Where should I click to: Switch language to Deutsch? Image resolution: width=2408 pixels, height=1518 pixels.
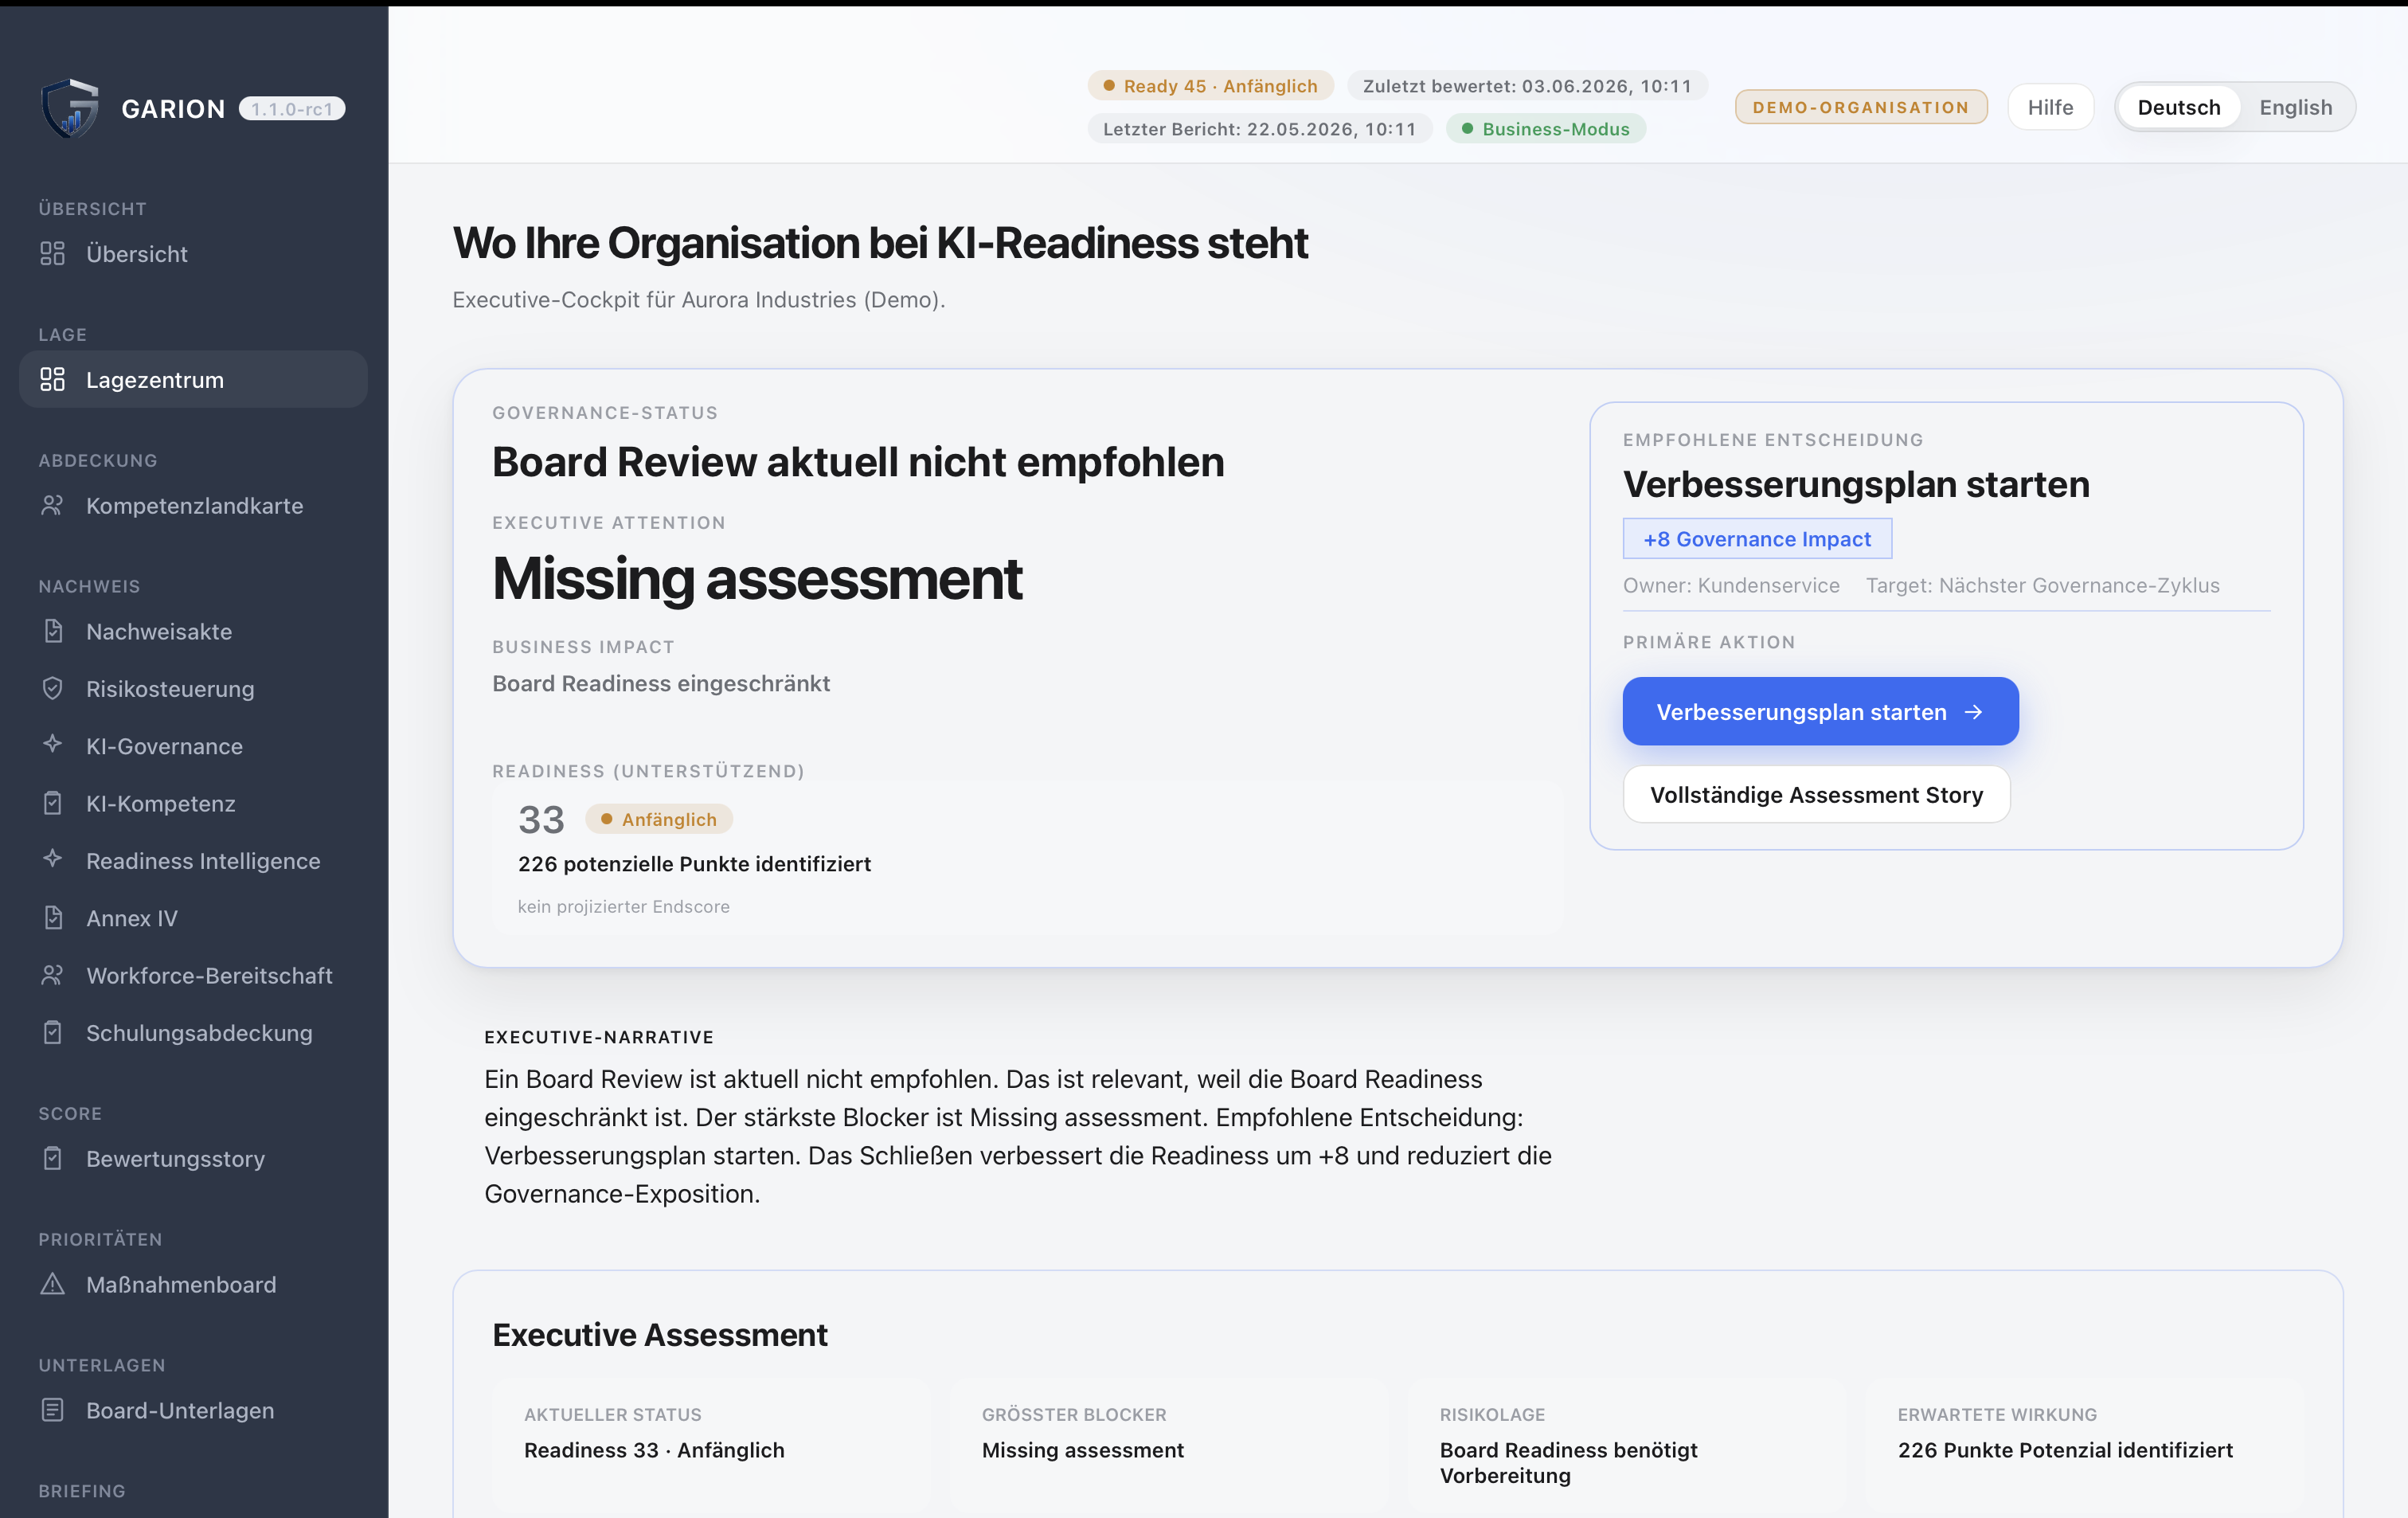click(2178, 107)
